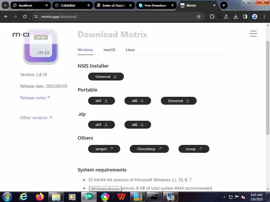
Task: Switch to the Index of /isos tab
Action: [114, 5]
